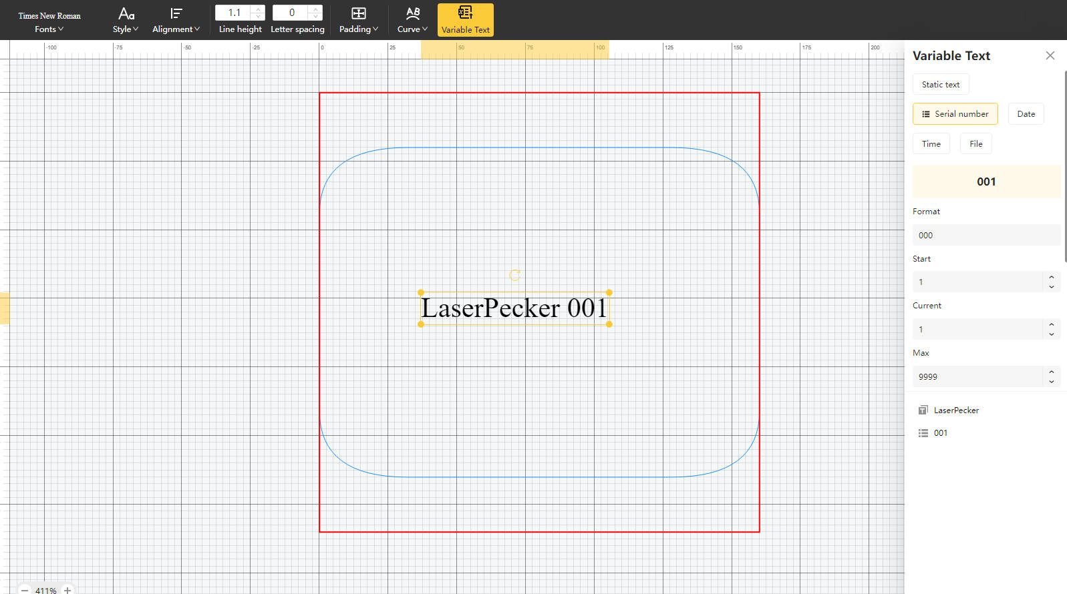The width and height of the screenshot is (1067, 594).
Task: Increment the Start value
Action: (1052, 277)
